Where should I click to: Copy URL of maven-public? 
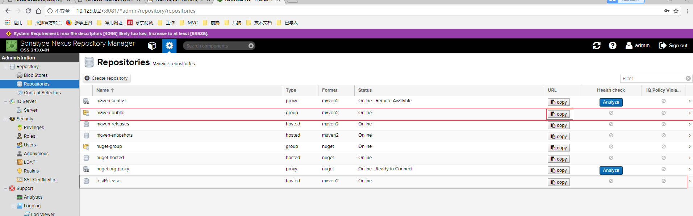(x=559, y=114)
